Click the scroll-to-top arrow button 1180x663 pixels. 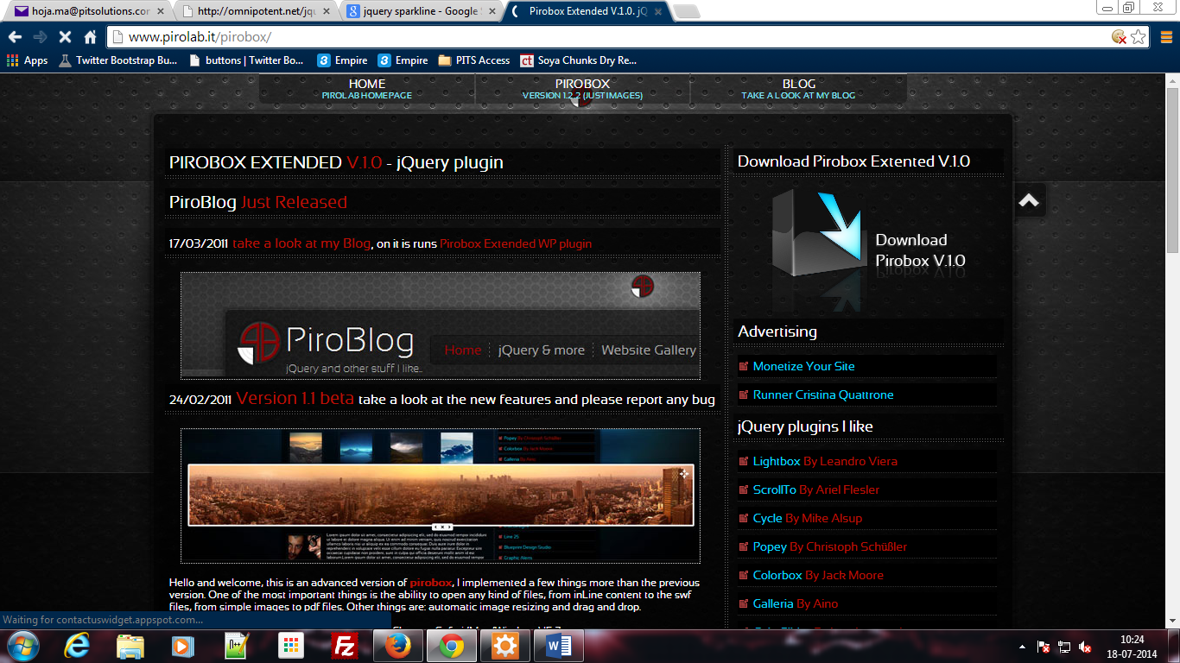[x=1029, y=200]
